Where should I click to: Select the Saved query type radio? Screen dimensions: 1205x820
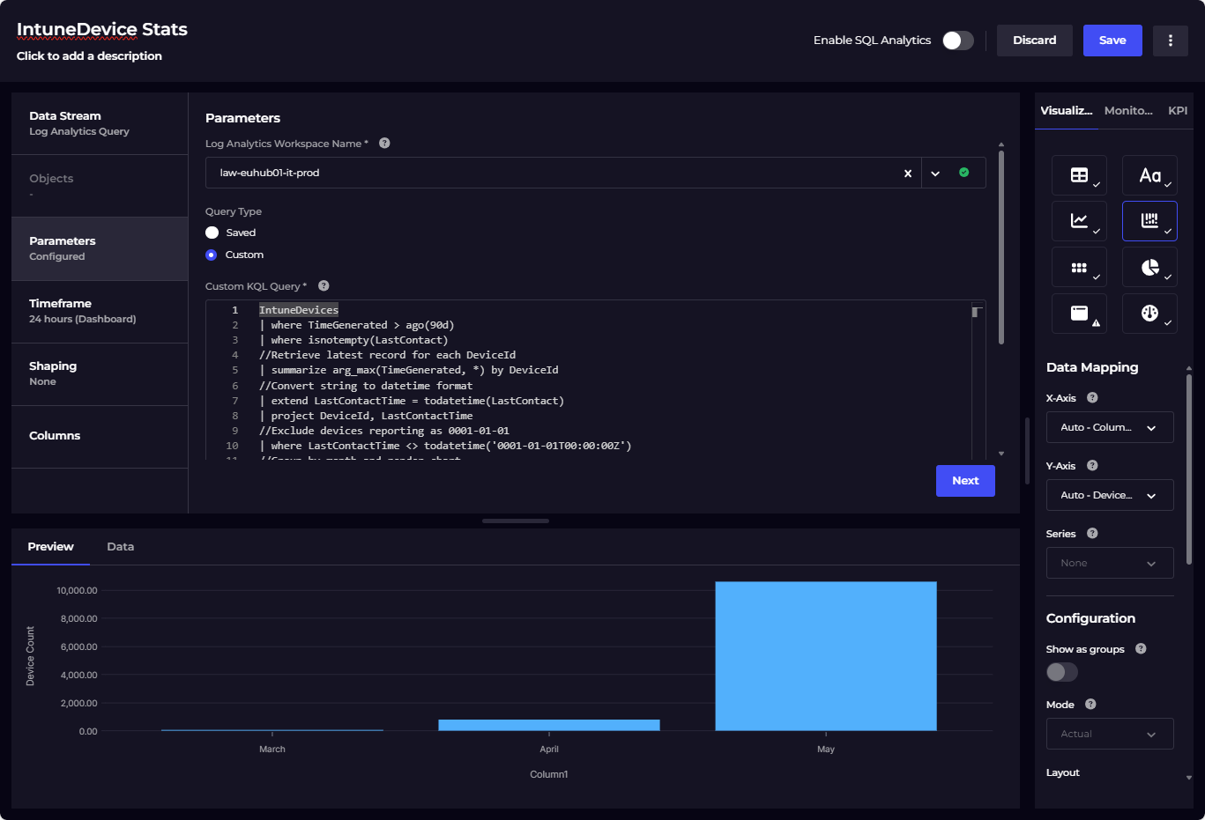coord(212,233)
